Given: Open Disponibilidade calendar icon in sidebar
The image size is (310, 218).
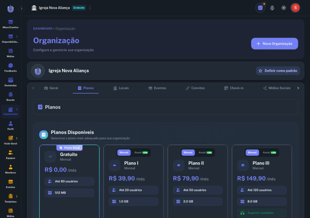Looking at the screenshot, I should [10, 36].
